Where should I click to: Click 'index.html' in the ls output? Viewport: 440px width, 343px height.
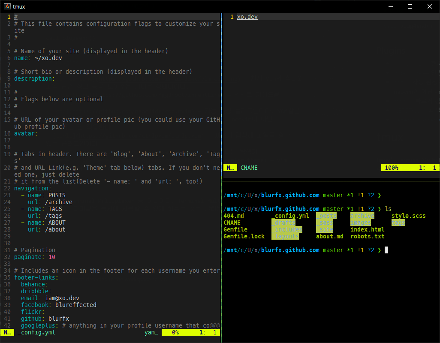pos(368,230)
